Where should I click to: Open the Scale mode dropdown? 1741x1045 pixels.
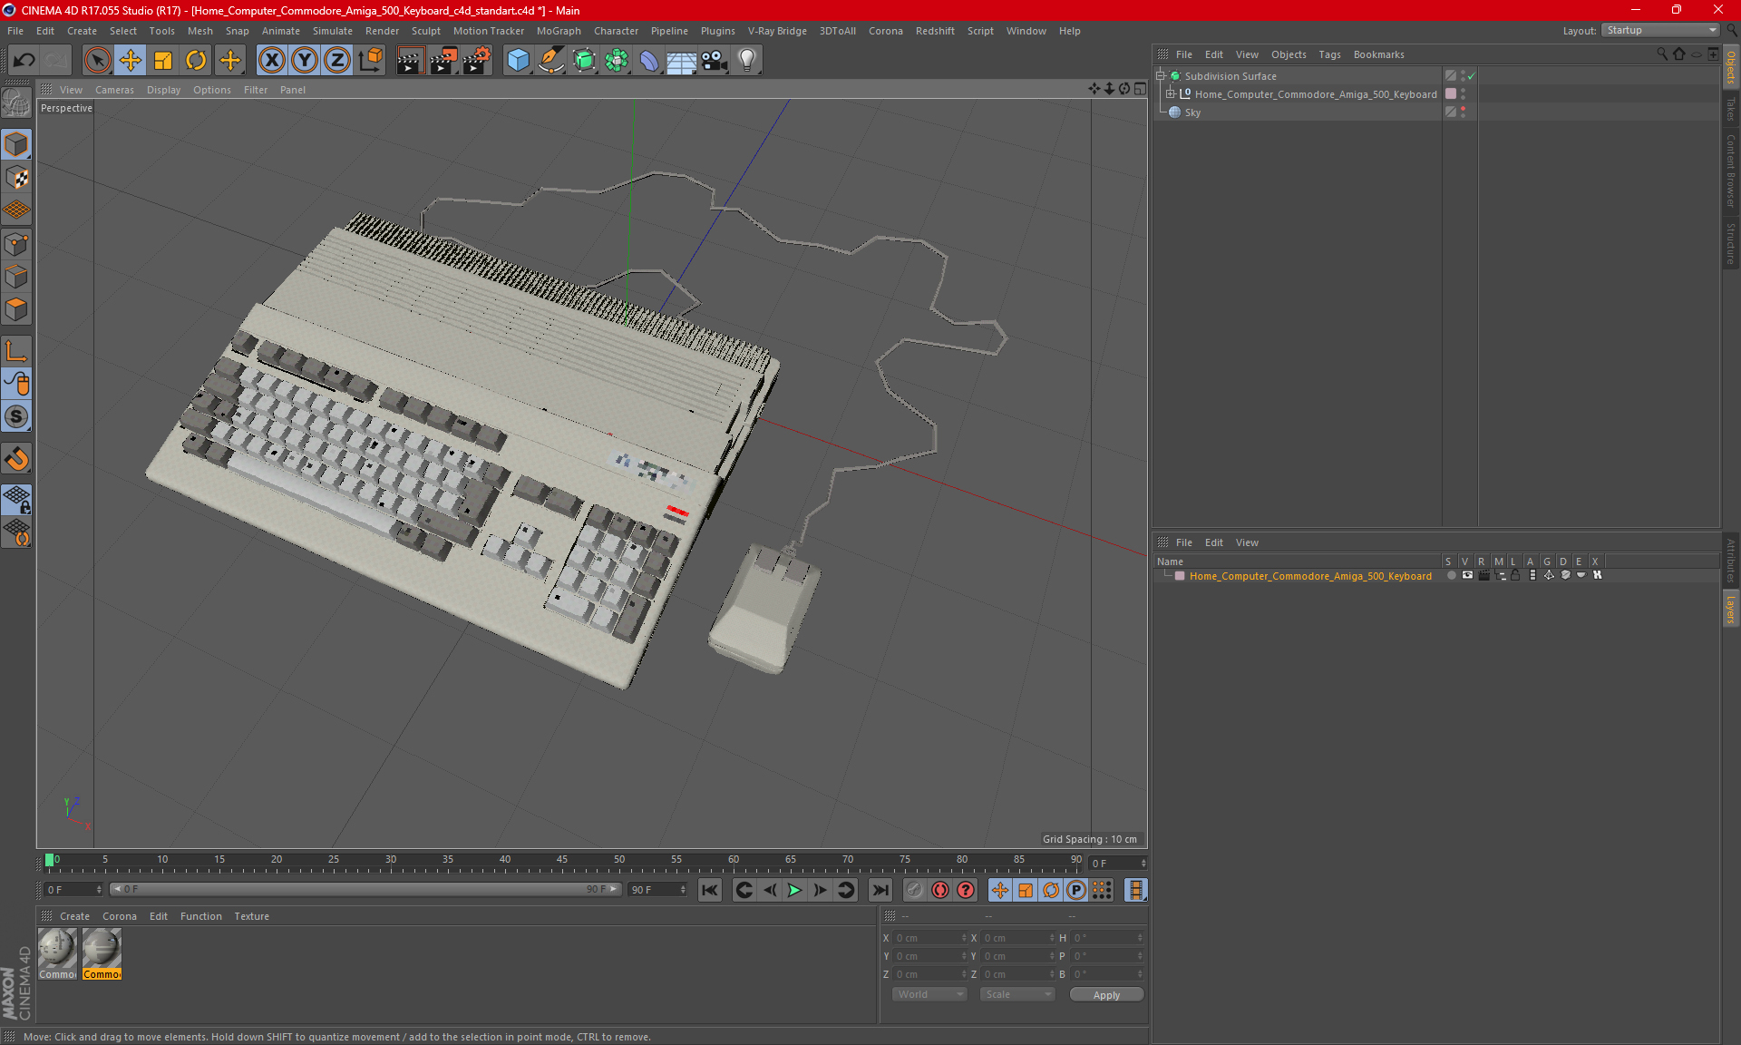[x=1017, y=994]
